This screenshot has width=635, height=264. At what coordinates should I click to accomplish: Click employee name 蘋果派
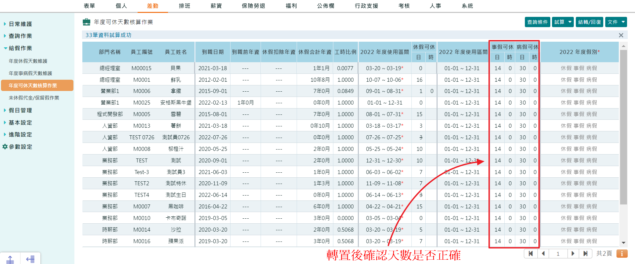[176, 241]
